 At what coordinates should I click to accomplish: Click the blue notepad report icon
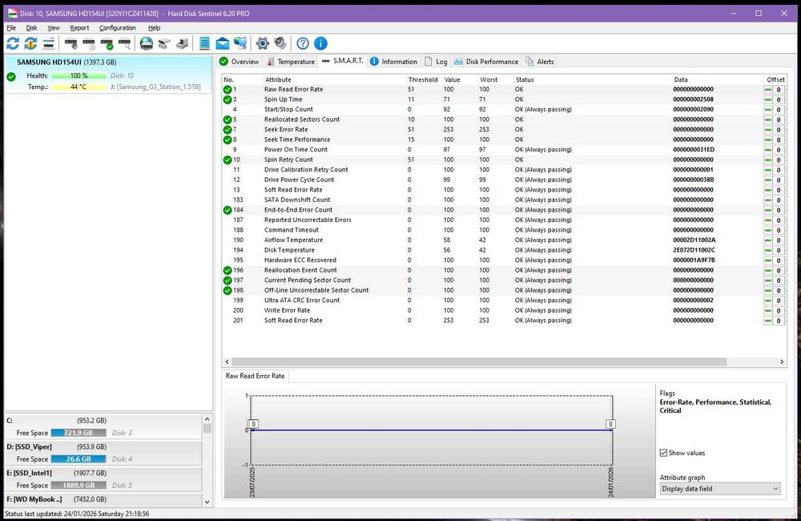point(204,43)
